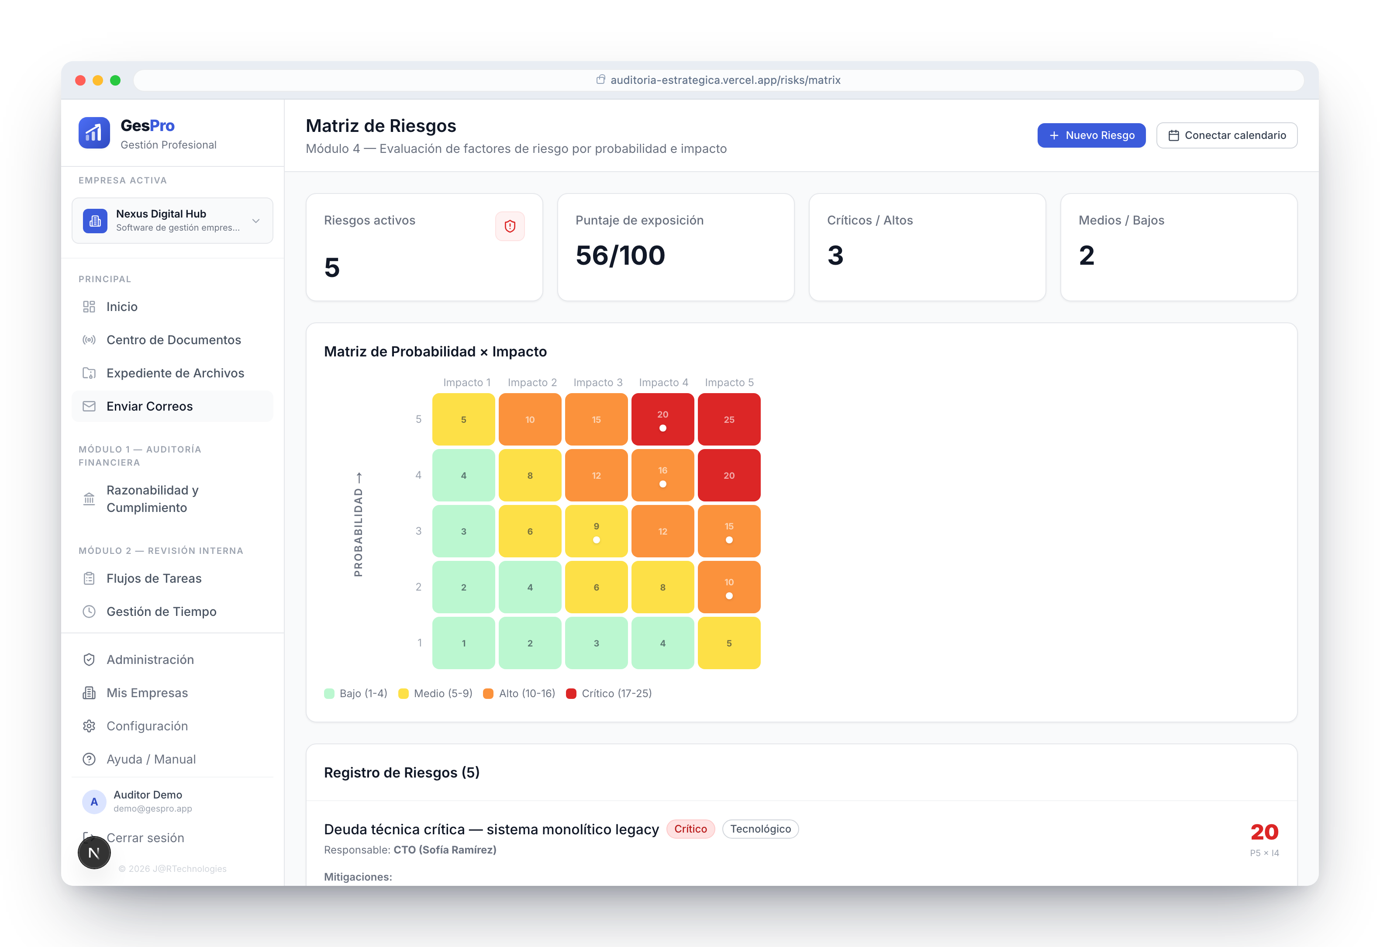The image size is (1380, 947).
Task: Click the Razonabilidad y Cumplimiento bank icon
Action: (x=89, y=499)
